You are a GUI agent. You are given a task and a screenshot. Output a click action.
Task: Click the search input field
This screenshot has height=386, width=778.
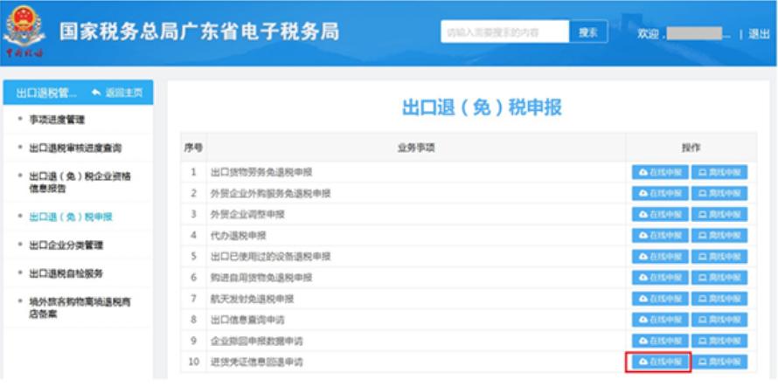504,32
